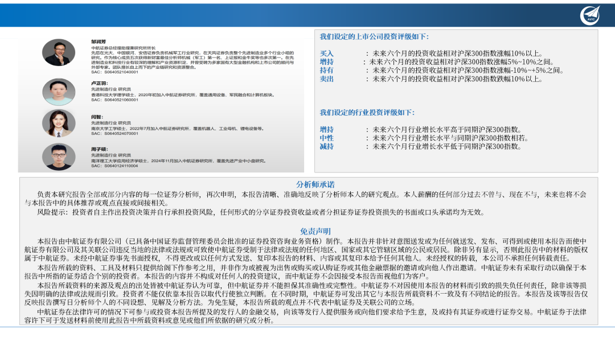Click the 减持 industry rating label
This screenshot has width=615, height=346.
(326, 147)
